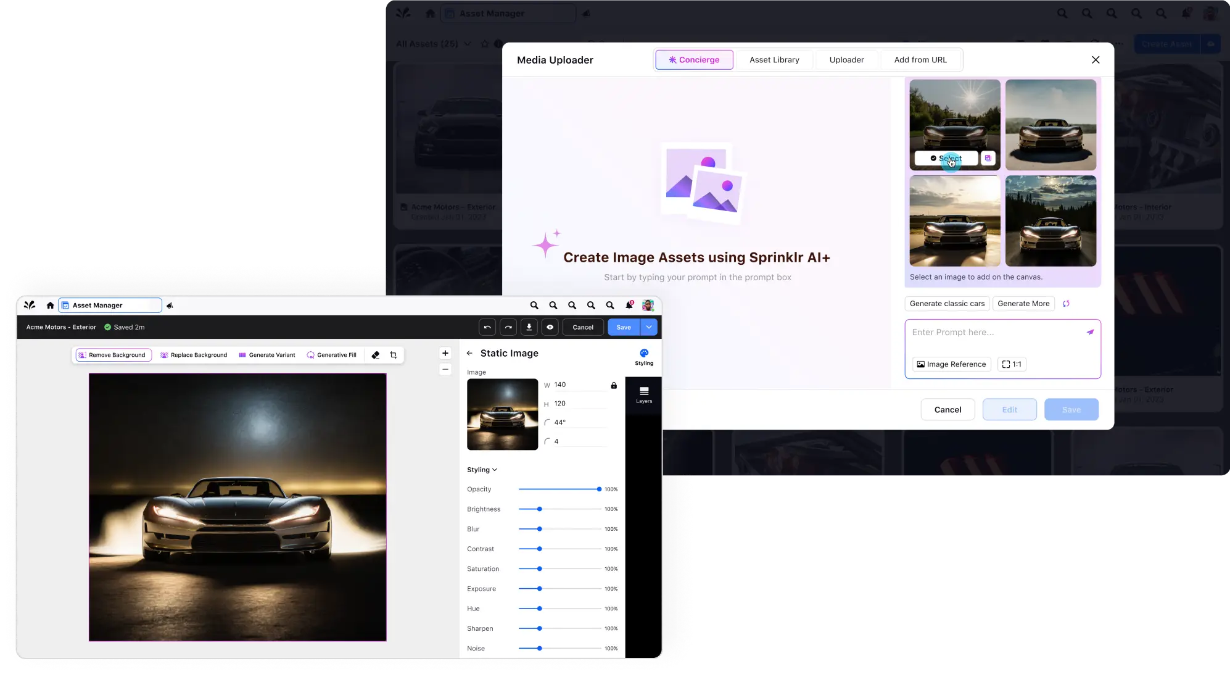The width and height of the screenshot is (1230, 674).
Task: Go back using Static Image arrow
Action: [469, 353]
